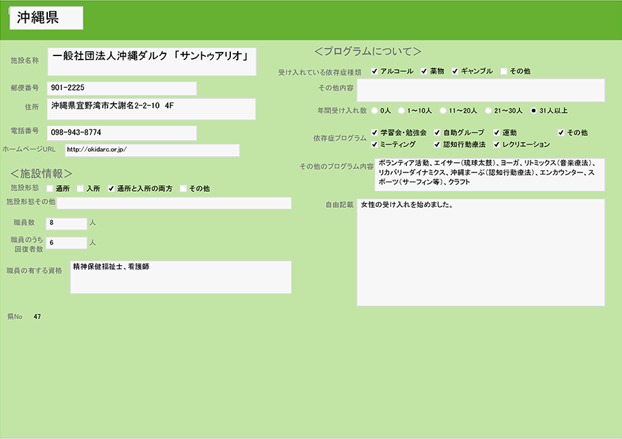Click the 電話番号 phone number field
Viewport: 622px width, 439px height.
[122, 132]
